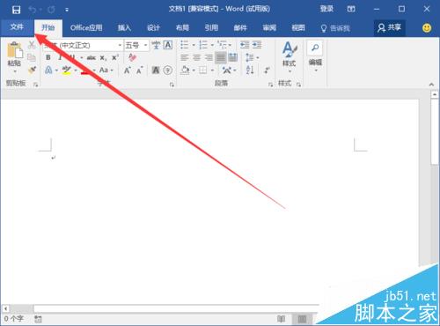The height and width of the screenshot is (326, 440).
Task: Switch to the 邮件 (Mailings) tab
Action: tap(240, 28)
